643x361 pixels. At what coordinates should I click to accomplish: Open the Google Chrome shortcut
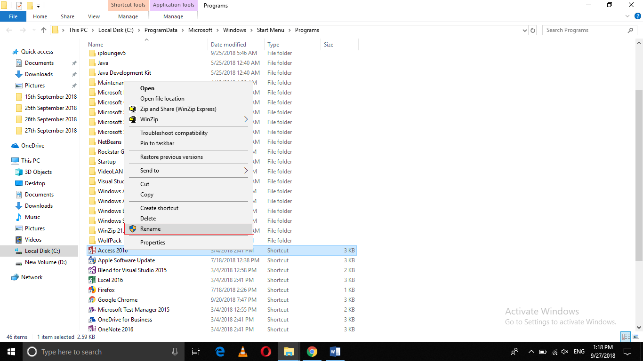click(x=117, y=299)
